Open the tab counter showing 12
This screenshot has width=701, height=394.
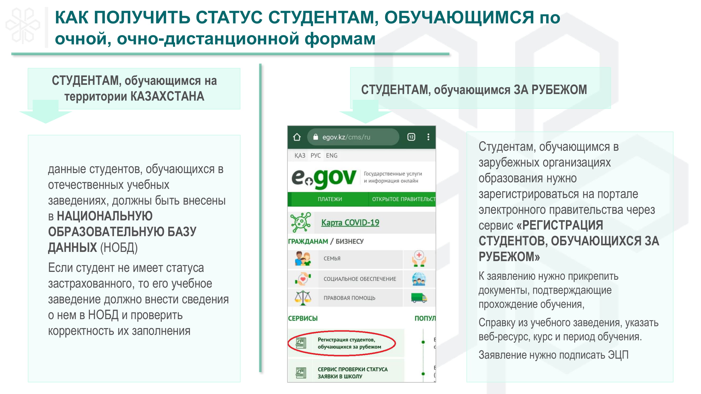[x=411, y=137]
